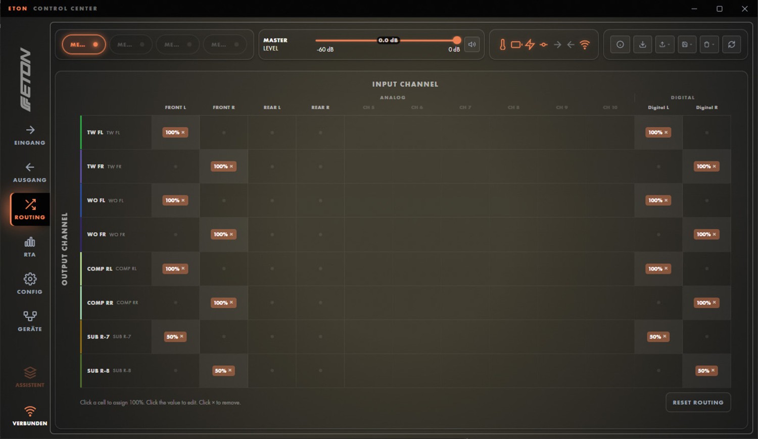Screen dimensions: 758x439
Task: Open the Assistent wizard
Action: (30, 377)
